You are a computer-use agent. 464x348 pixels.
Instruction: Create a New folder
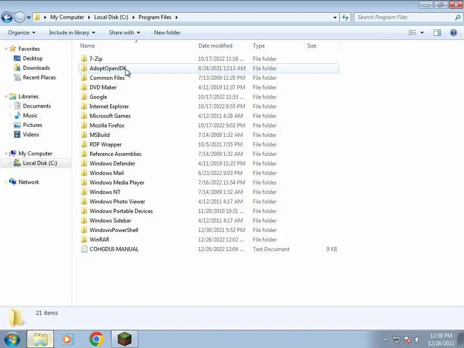[167, 33]
